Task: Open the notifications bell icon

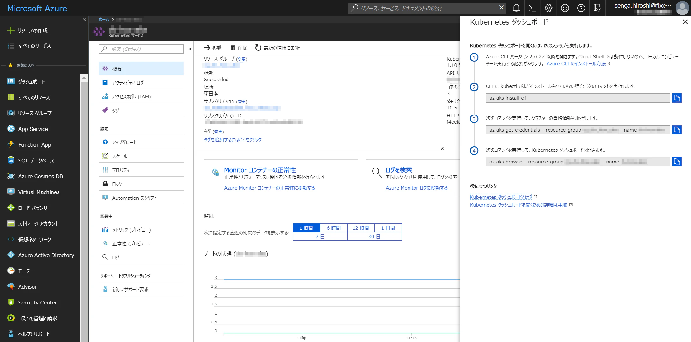Action: (516, 8)
